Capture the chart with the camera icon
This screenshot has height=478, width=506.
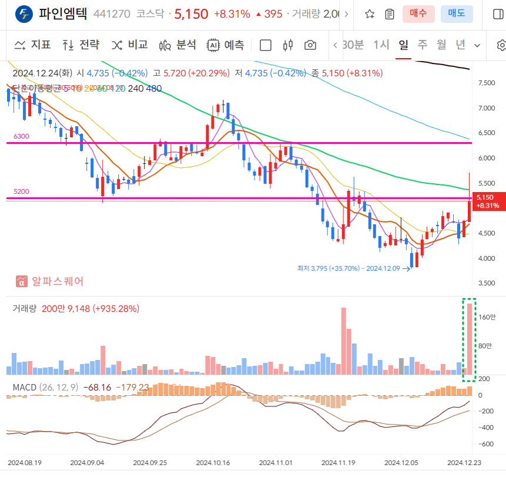coord(310,45)
